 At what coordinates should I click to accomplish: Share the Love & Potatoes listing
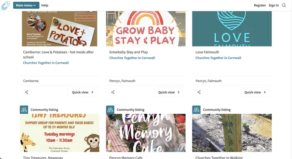click(x=27, y=92)
